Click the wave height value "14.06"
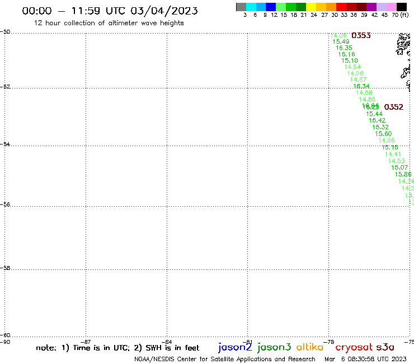414x364 pixels. pos(338,35)
